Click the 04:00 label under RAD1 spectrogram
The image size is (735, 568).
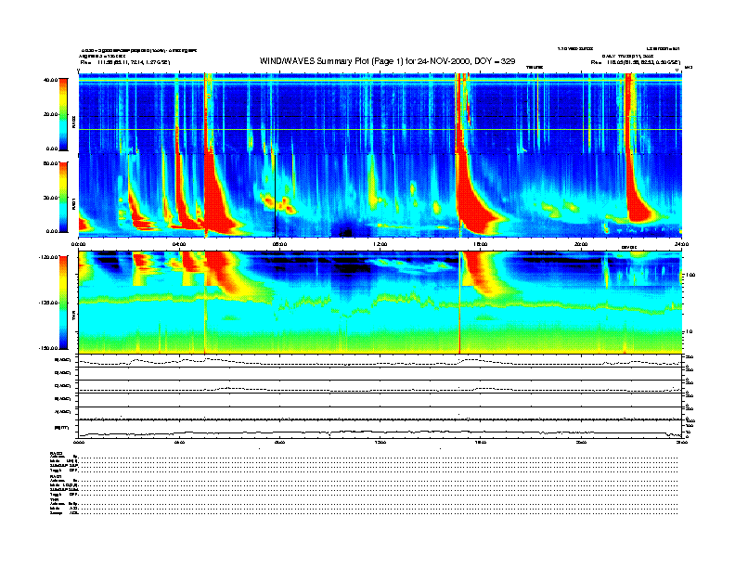pyautogui.click(x=179, y=244)
